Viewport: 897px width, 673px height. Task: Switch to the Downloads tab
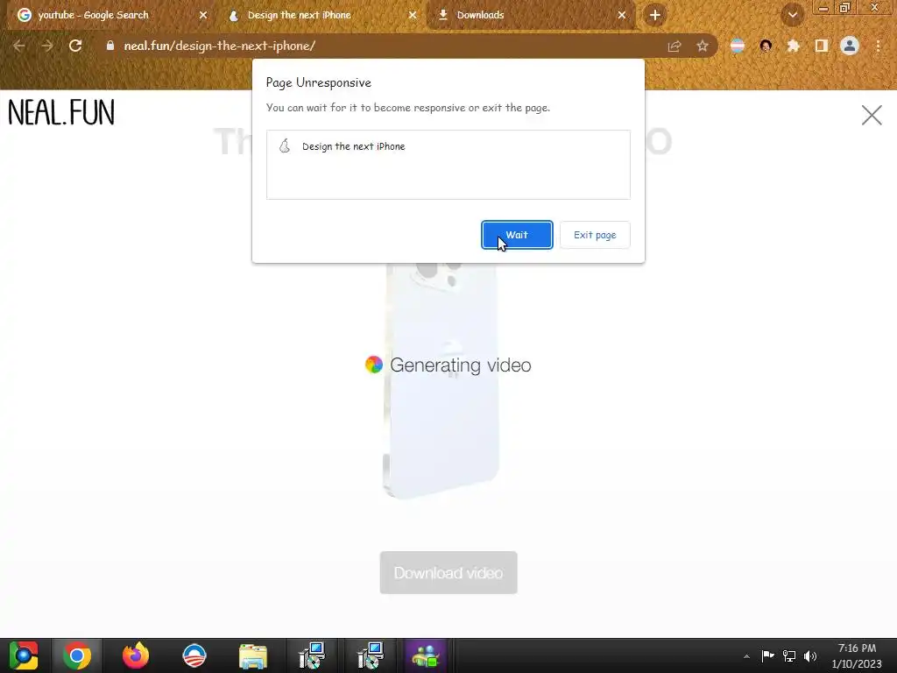click(530, 15)
